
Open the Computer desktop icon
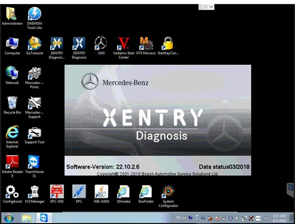coord(12,46)
